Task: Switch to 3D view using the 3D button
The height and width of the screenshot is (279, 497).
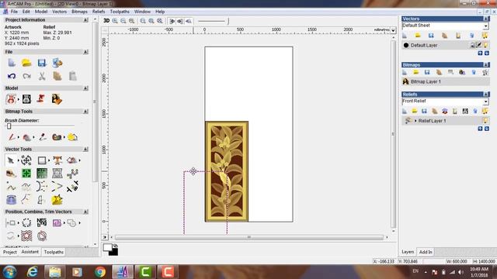Action: click(x=106, y=21)
